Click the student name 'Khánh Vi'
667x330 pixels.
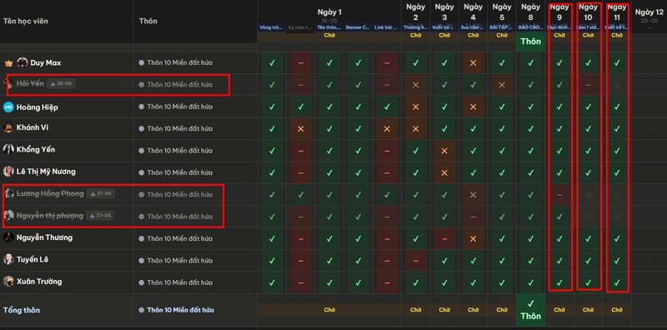coord(33,127)
